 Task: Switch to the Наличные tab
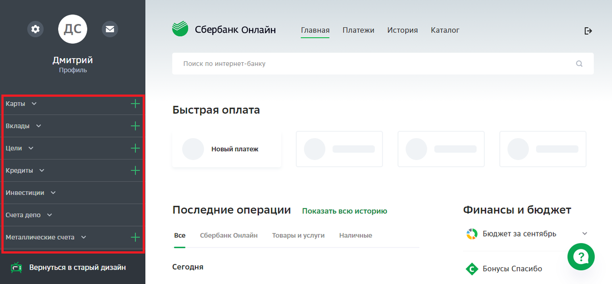point(355,236)
